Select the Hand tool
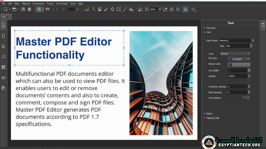Viewport: 266px width, 149px height. pyautogui.click(x=48, y=9)
